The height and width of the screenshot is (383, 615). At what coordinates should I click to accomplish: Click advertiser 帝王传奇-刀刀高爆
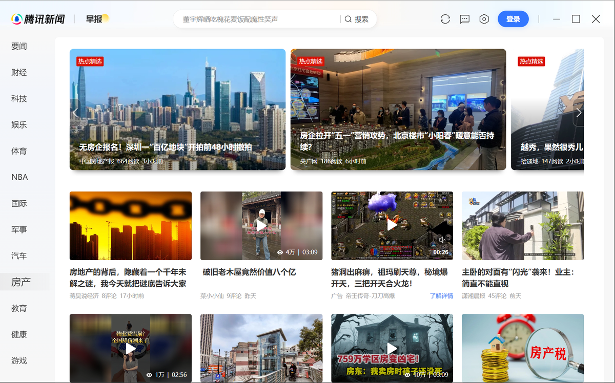point(370,296)
